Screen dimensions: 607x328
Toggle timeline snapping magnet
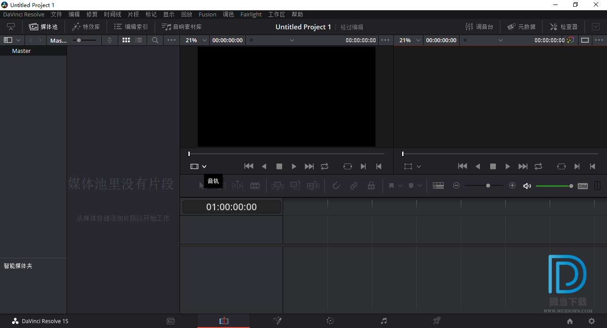click(x=336, y=186)
